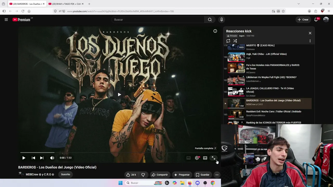Screen dimensions: 333x187
Task: Open the top-left tab groups icon
Action: (3, 4)
